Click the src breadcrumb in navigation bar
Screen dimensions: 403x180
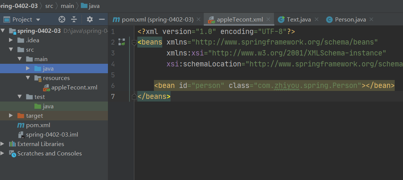click(49, 6)
